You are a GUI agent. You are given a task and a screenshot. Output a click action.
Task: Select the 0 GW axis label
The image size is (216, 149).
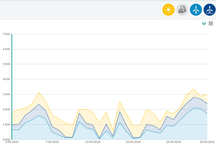point(6,139)
